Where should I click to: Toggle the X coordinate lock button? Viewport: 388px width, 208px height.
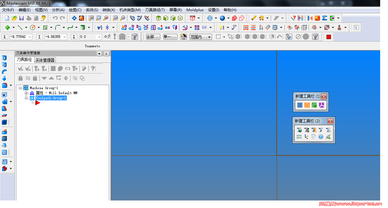(5, 37)
